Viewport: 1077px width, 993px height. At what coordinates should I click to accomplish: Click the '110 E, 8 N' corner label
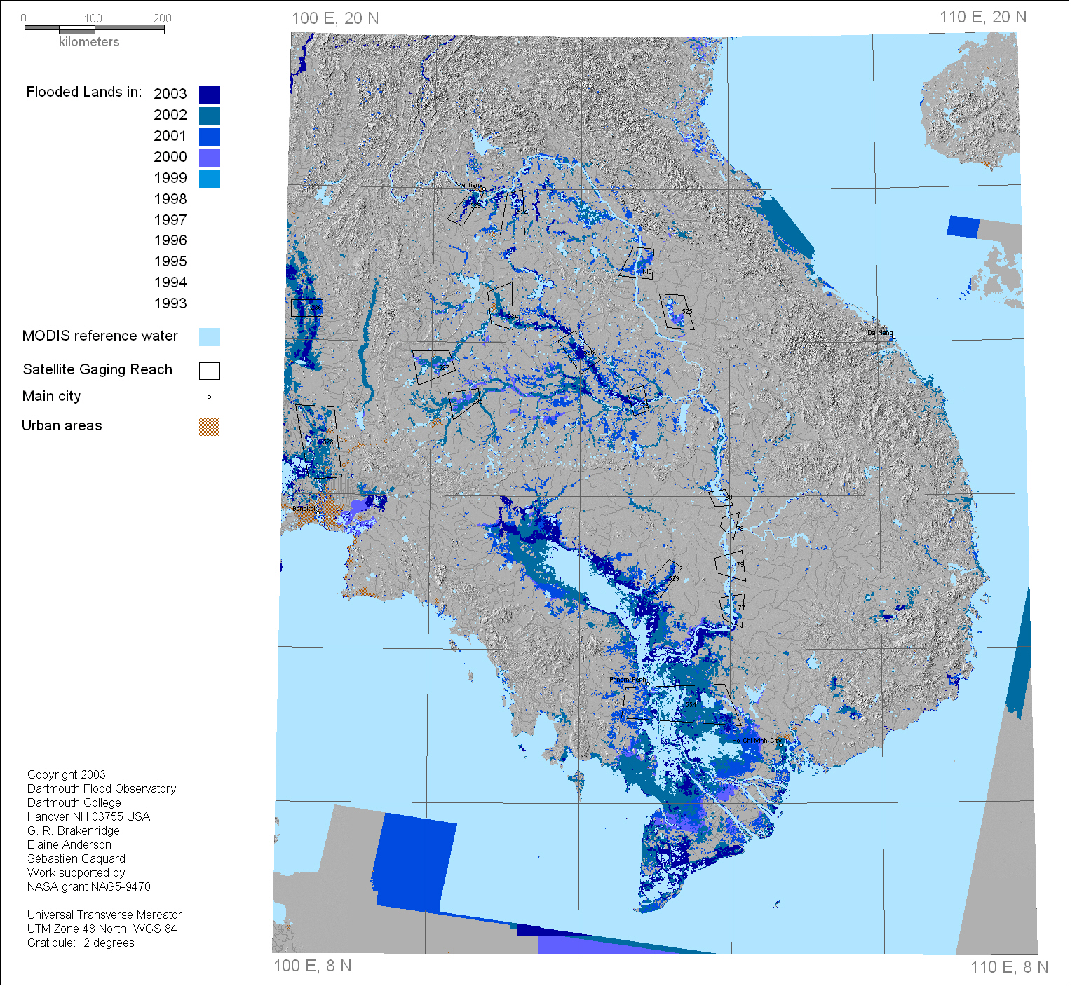(x=1009, y=967)
